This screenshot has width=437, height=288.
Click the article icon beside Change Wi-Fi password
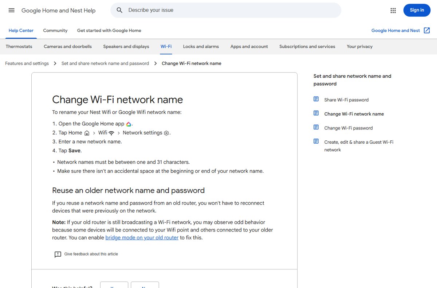coord(316,127)
